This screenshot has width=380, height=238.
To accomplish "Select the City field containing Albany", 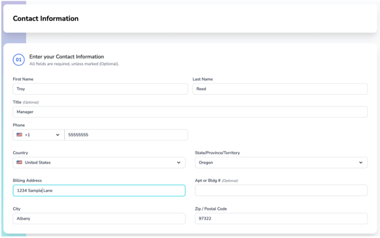I will 99,218.
